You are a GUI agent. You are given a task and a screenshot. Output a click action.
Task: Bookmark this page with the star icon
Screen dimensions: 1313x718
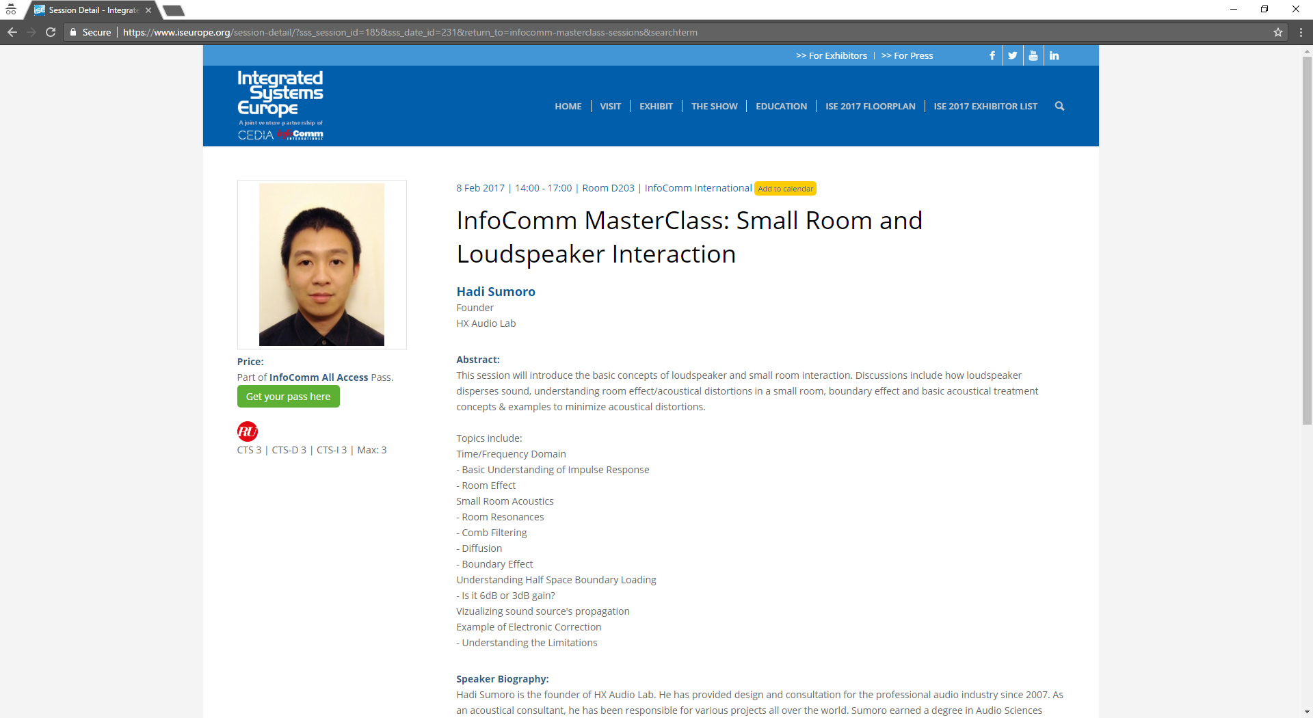point(1278,32)
